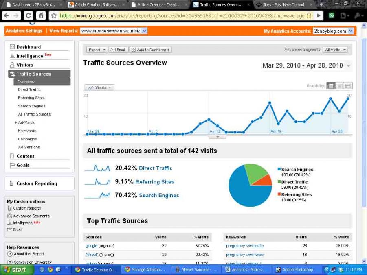Click the Conversion University help icon

coord(10,262)
